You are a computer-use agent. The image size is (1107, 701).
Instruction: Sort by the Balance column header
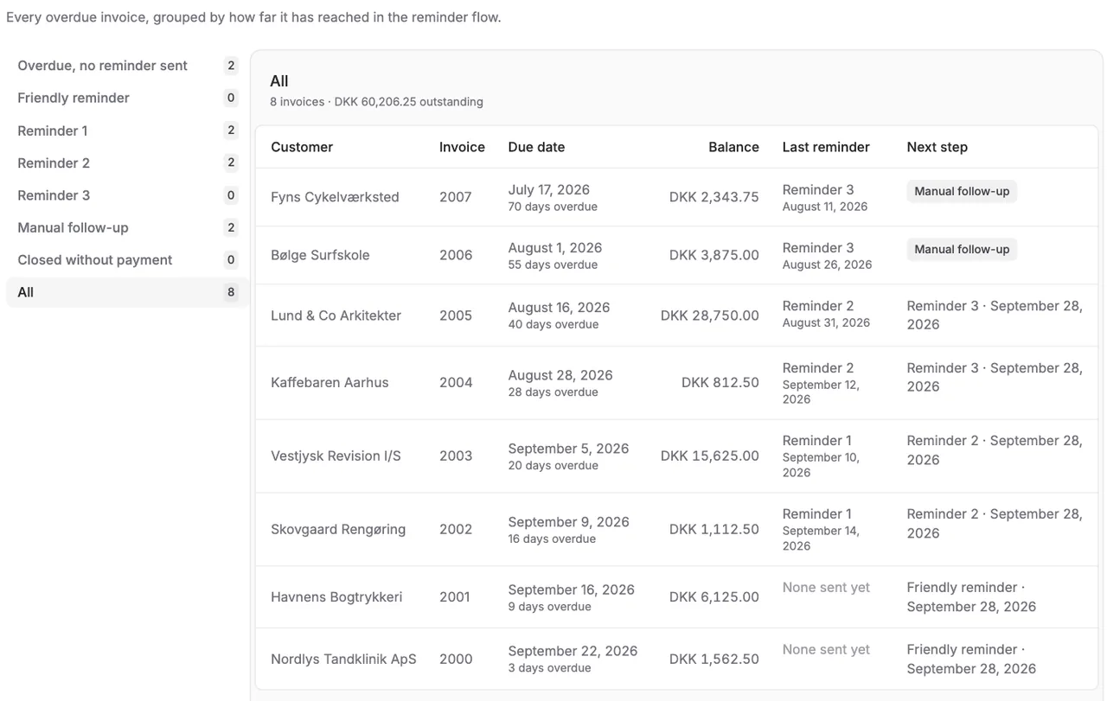733,147
